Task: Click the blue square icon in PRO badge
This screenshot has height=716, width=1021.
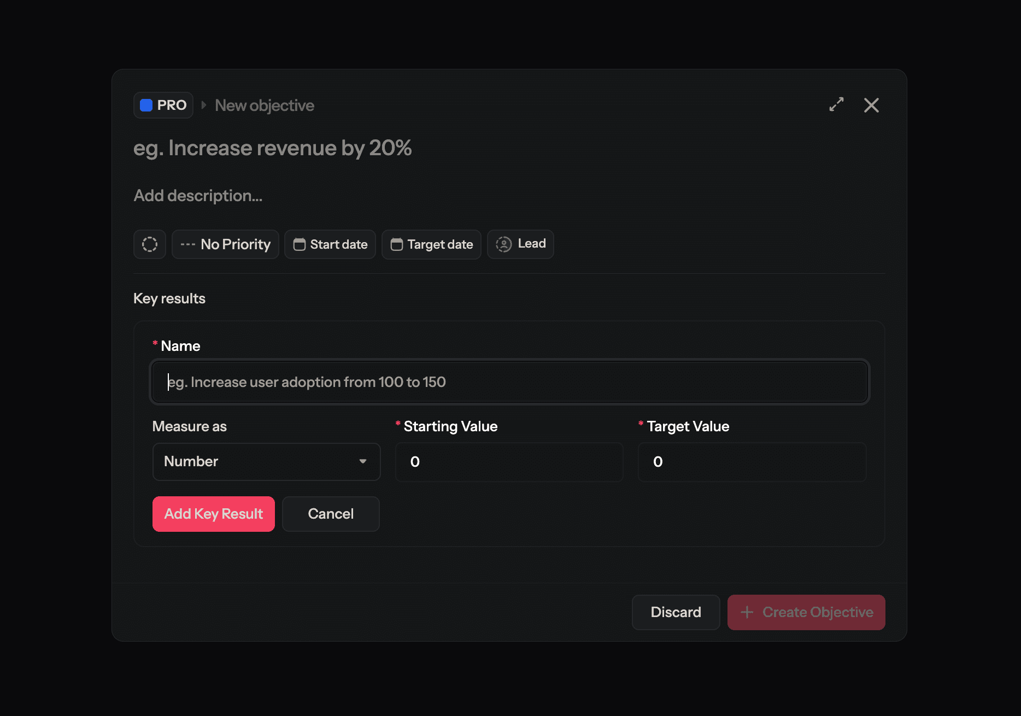Action: pos(146,105)
